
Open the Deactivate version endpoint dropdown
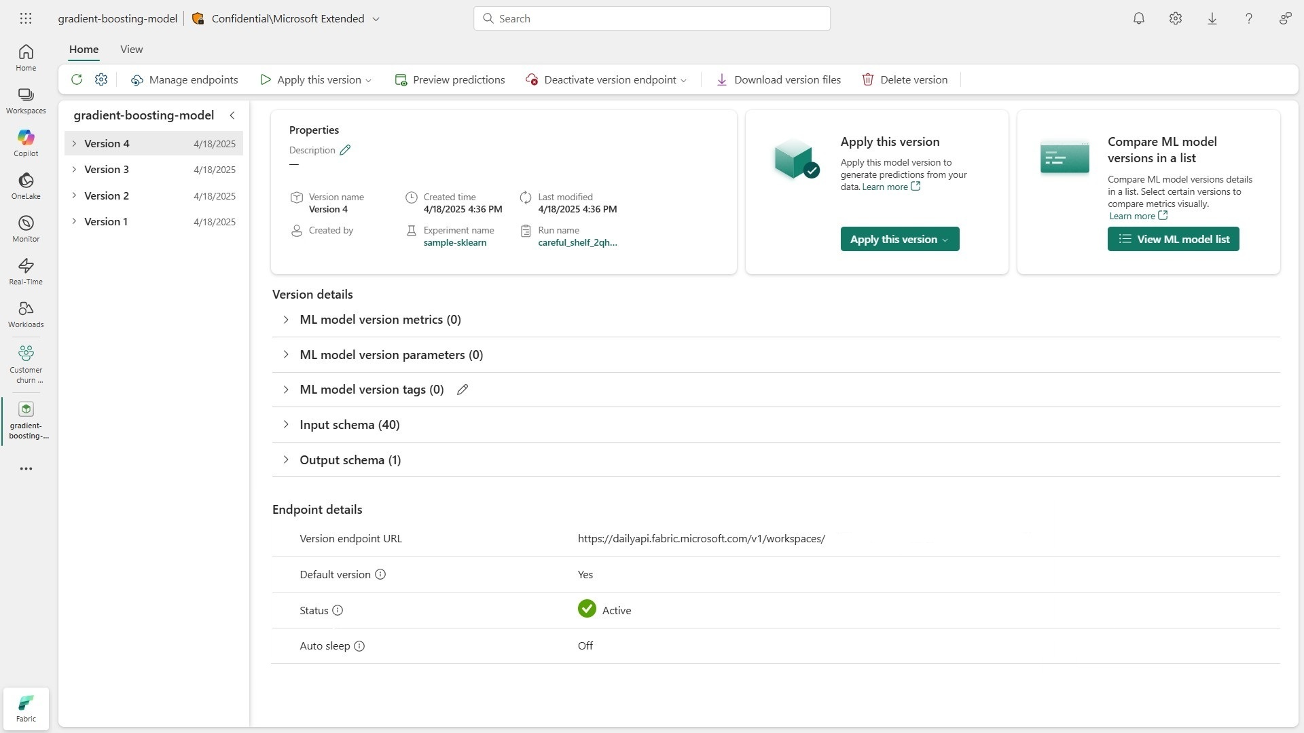(x=683, y=80)
